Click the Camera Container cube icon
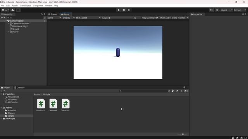 (x=11, y=24)
